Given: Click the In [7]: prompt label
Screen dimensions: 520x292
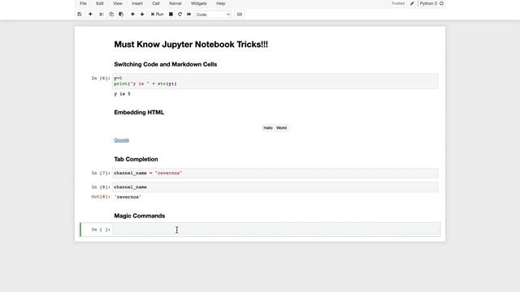Looking at the screenshot, I should [101, 173].
